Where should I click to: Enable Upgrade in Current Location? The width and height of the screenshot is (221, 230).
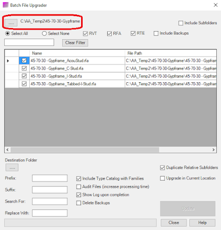[x=162, y=178]
